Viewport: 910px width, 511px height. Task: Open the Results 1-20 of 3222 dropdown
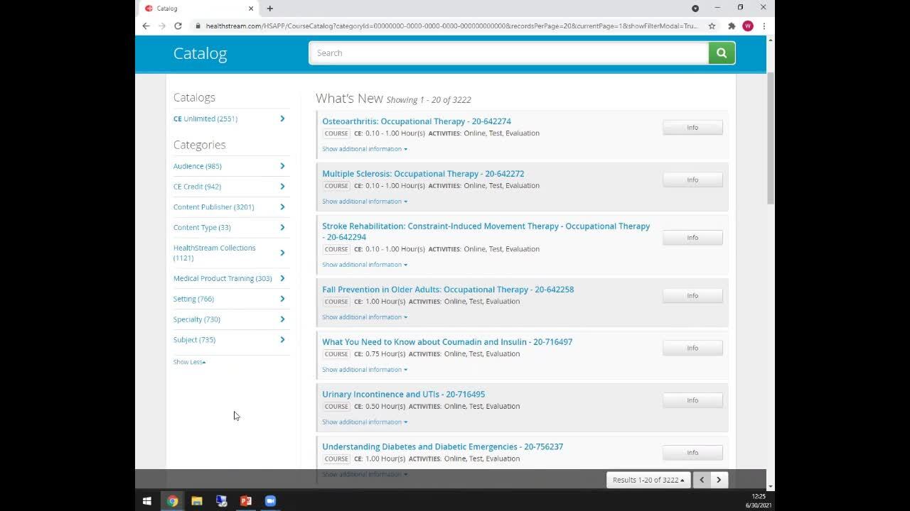pyautogui.click(x=648, y=480)
